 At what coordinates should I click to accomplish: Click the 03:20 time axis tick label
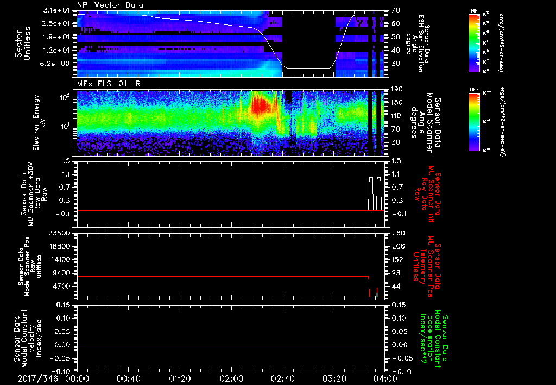[334, 378]
